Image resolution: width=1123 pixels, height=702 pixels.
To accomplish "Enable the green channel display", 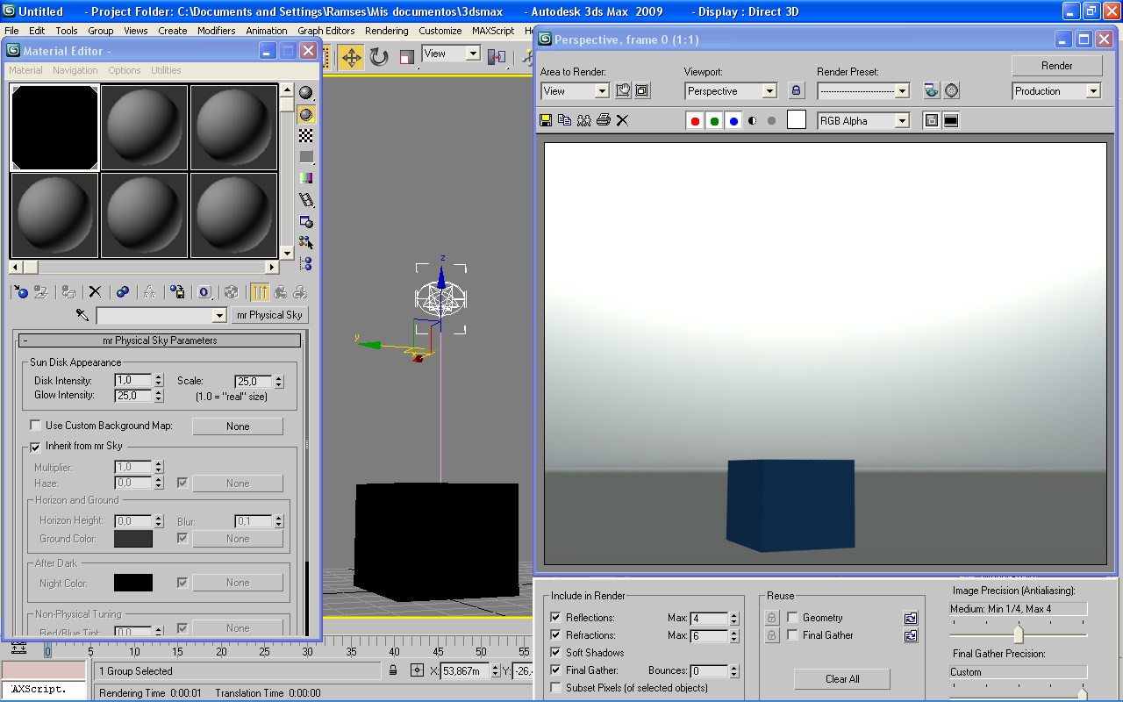I will (715, 121).
